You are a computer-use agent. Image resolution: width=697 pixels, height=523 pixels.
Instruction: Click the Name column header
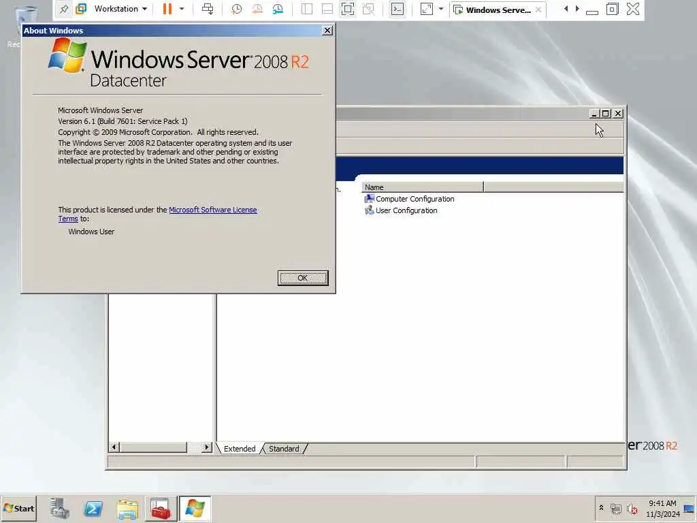point(422,187)
